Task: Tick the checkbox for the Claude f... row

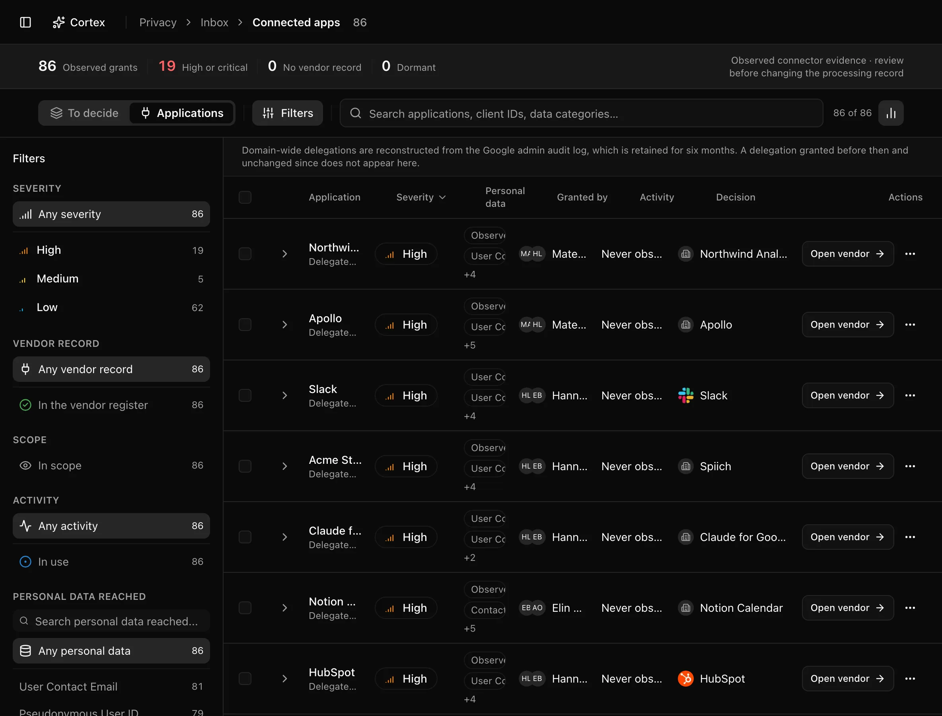Action: click(245, 537)
